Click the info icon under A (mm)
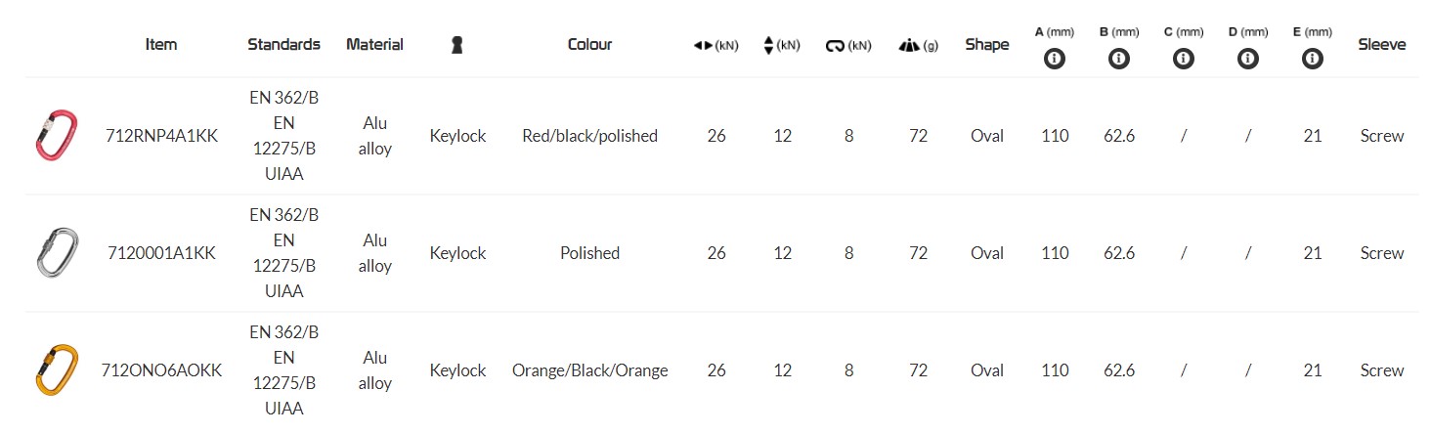Screen dimensions: 1431x434 click(x=1055, y=59)
